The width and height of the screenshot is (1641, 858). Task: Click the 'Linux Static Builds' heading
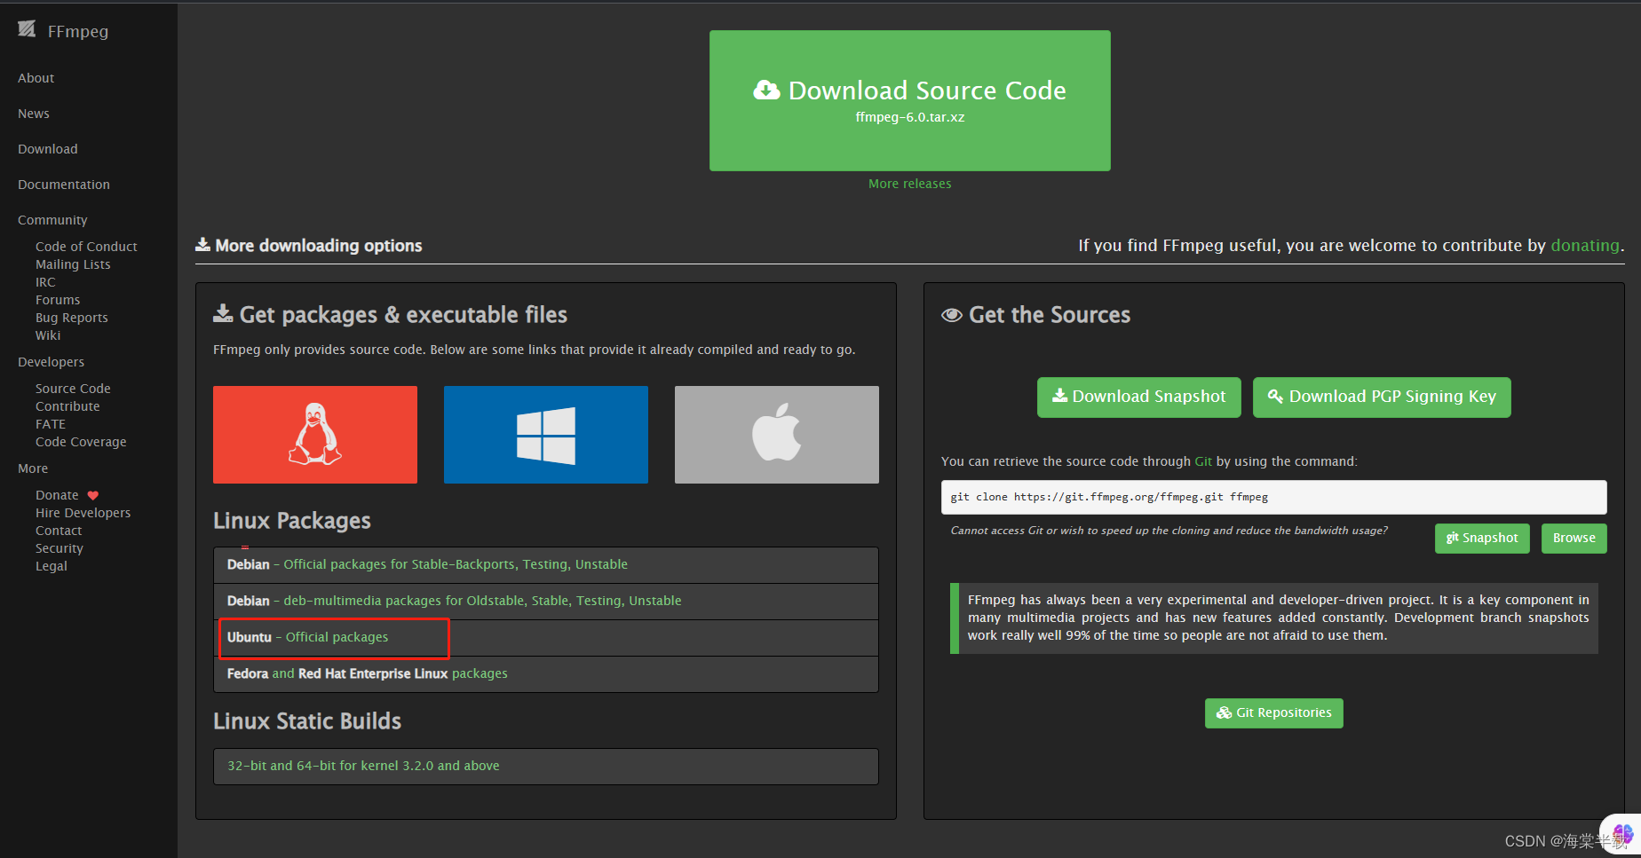point(307,721)
